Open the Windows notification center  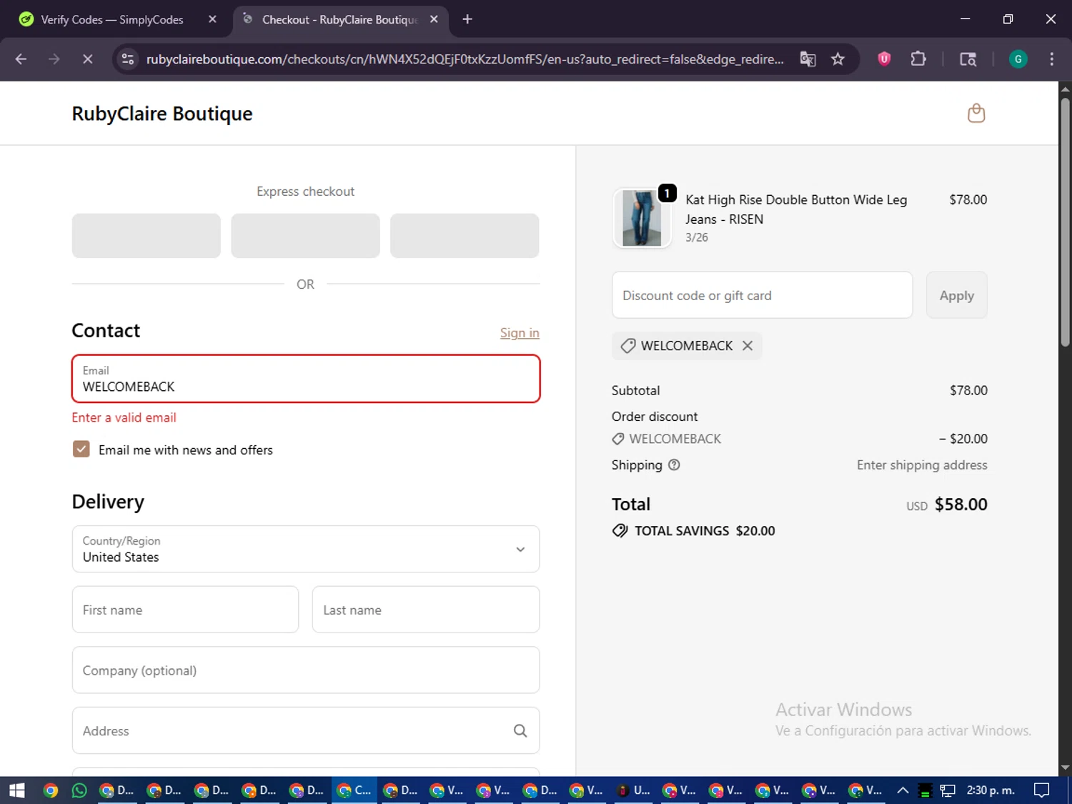[x=1042, y=790]
